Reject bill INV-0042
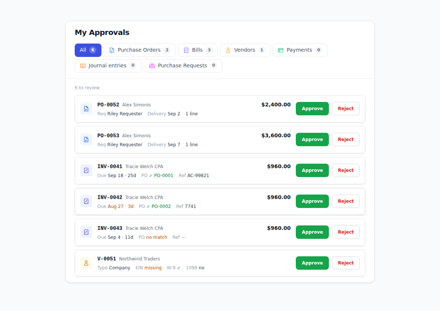 tap(346, 201)
